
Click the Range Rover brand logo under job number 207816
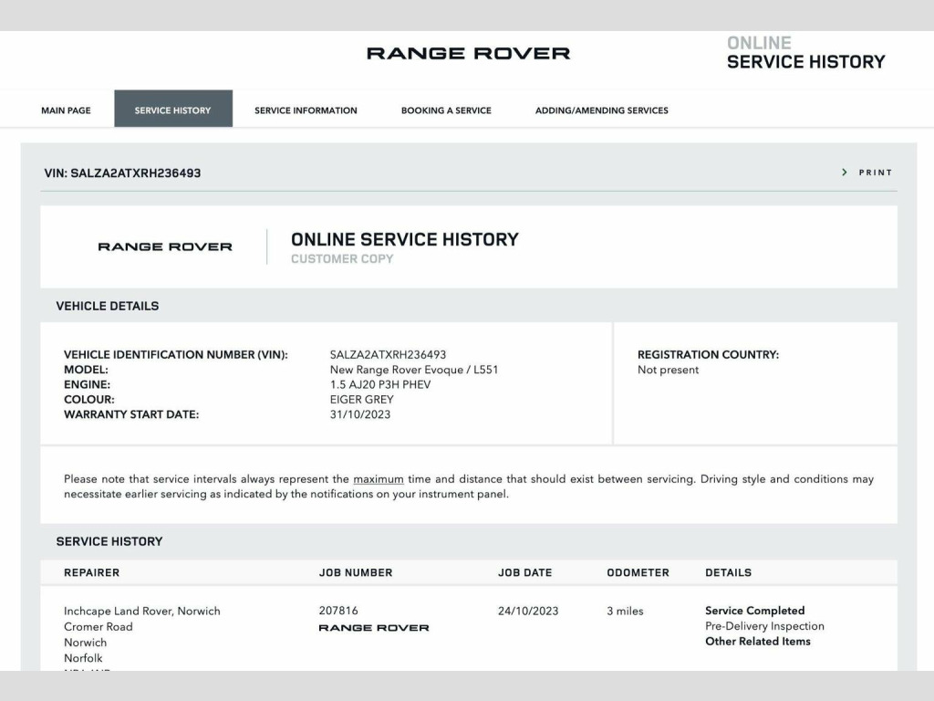(x=373, y=628)
